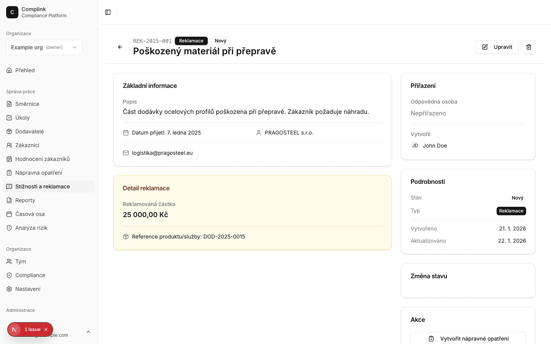Click the email envelope icon

(x=126, y=153)
